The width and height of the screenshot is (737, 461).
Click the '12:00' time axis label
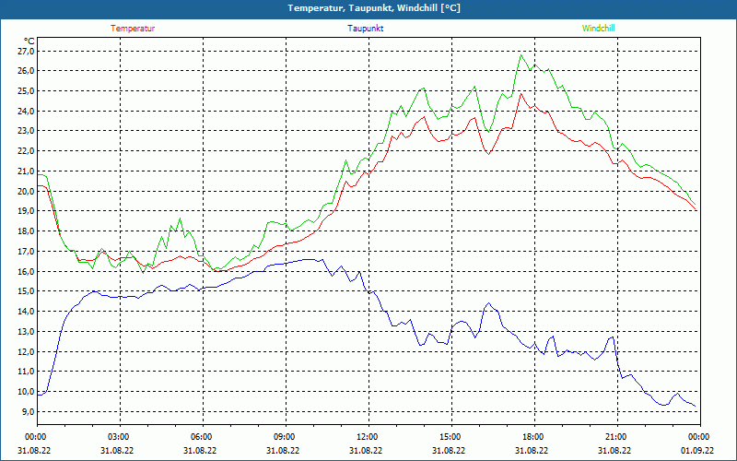366,437
